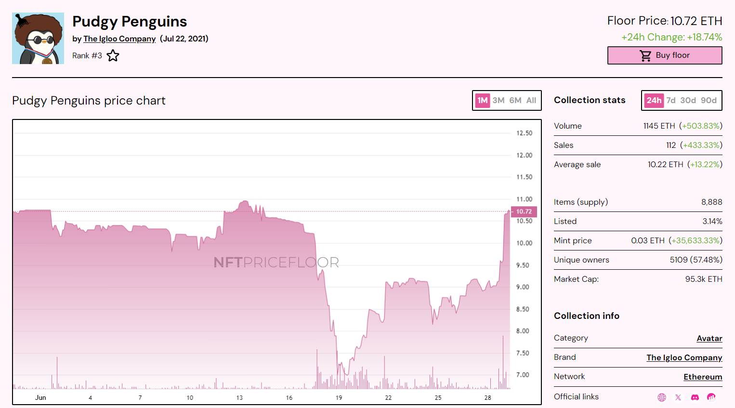
Task: Click the Unique owners value 5109
Action: 679,260
